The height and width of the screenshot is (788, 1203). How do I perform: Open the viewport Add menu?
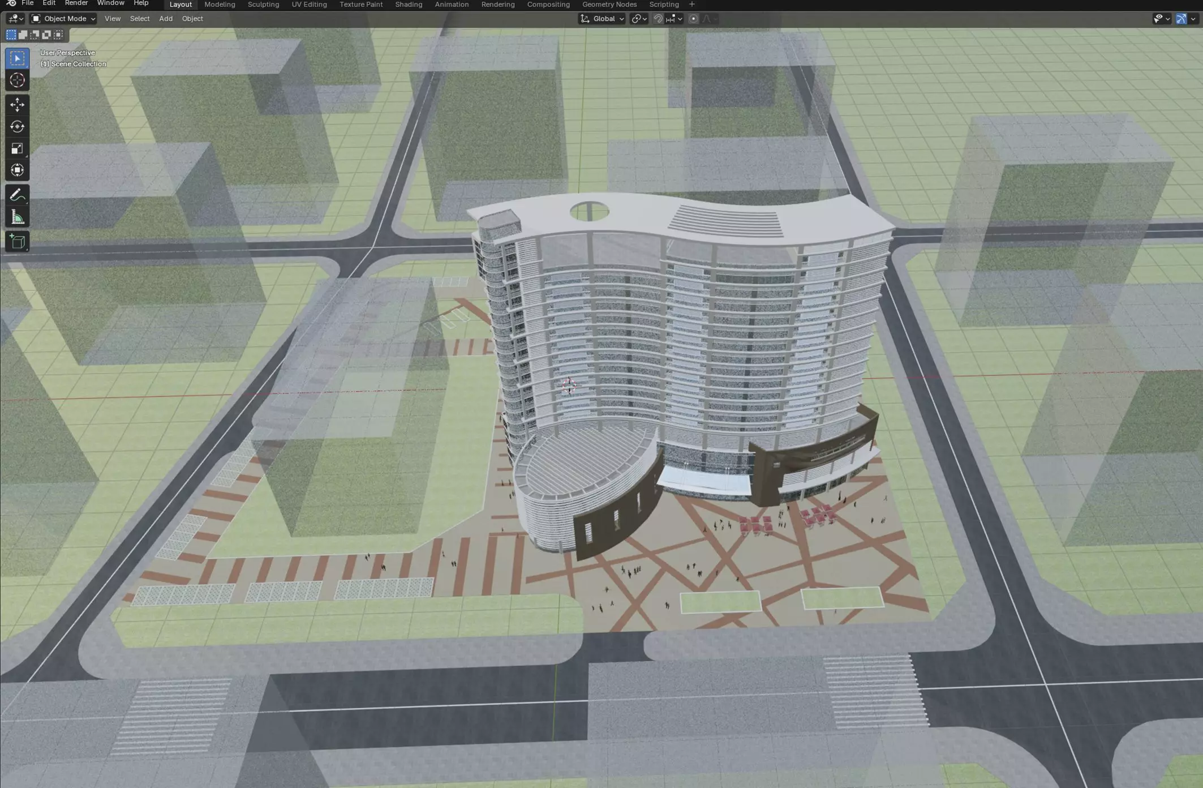click(x=166, y=19)
